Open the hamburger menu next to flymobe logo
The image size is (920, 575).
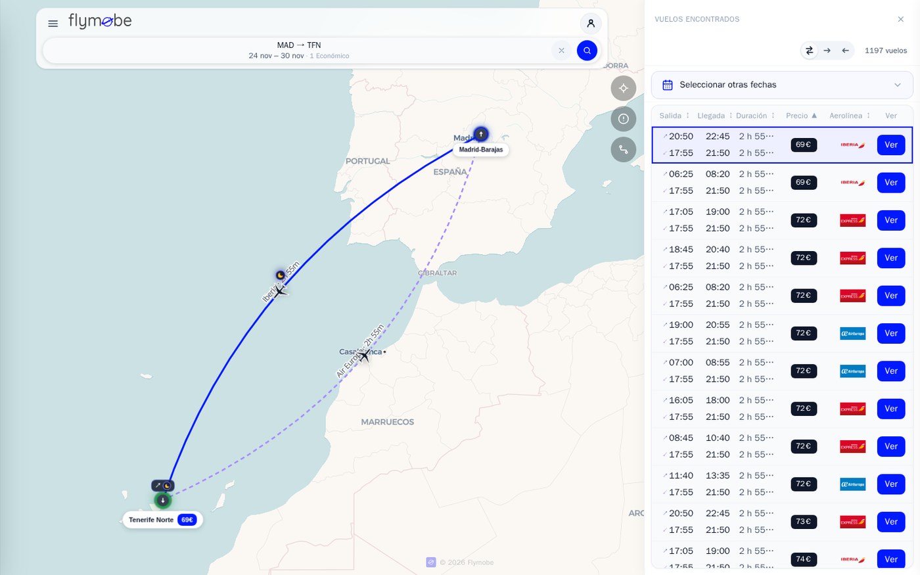(53, 23)
